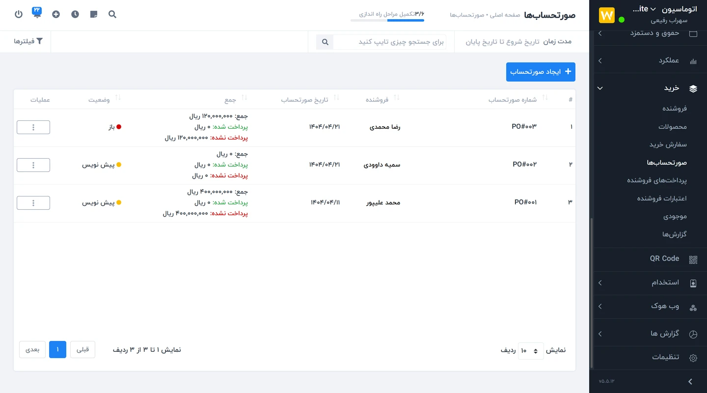Click صفحه اصلی breadcrumb link
Screen dimensions: 707x393
[x=506, y=15]
